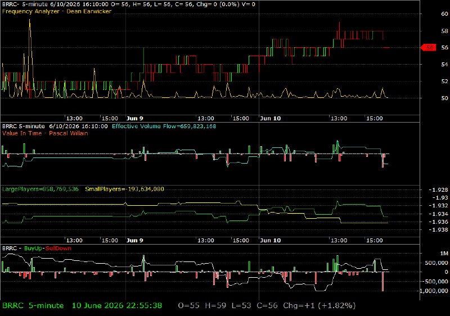
Task: Click 'Jun 9' date on middle time axis
Action: point(135,240)
